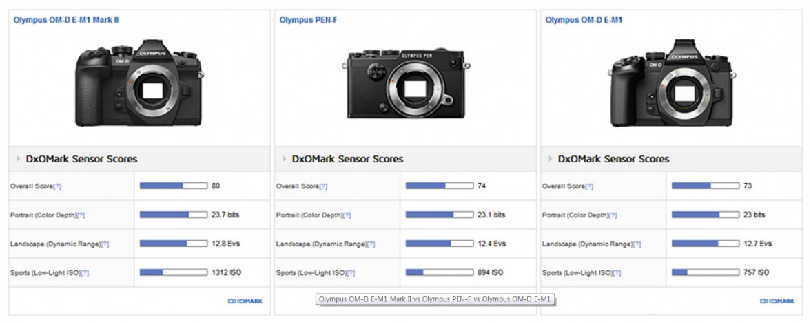Open Overall Score help for PEN-F
This screenshot has height=324, width=811.
pos(323,186)
